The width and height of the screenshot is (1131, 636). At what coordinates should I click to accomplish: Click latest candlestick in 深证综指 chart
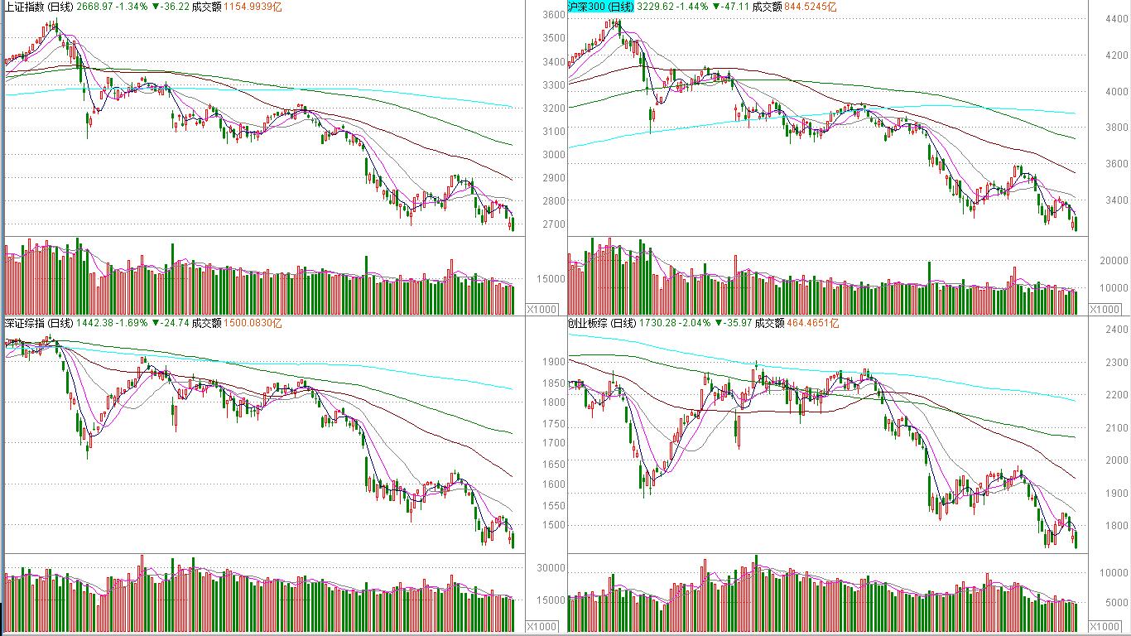pos(513,540)
